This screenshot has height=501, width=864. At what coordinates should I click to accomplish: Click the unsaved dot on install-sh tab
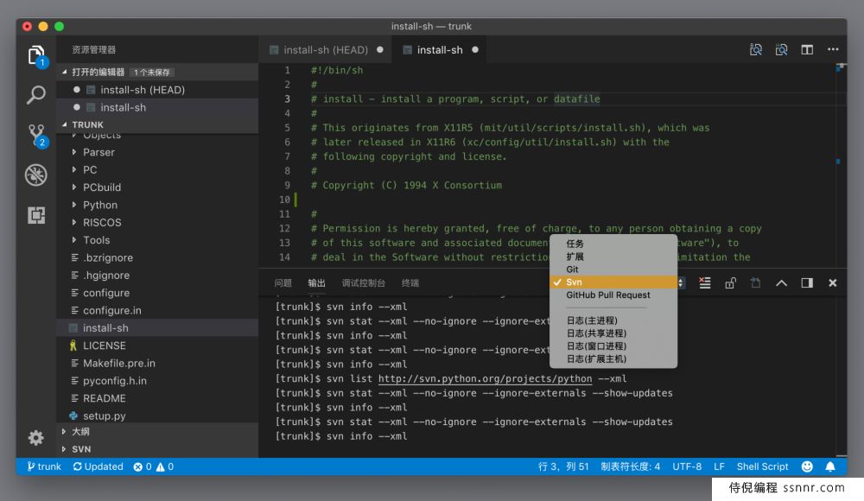click(475, 49)
